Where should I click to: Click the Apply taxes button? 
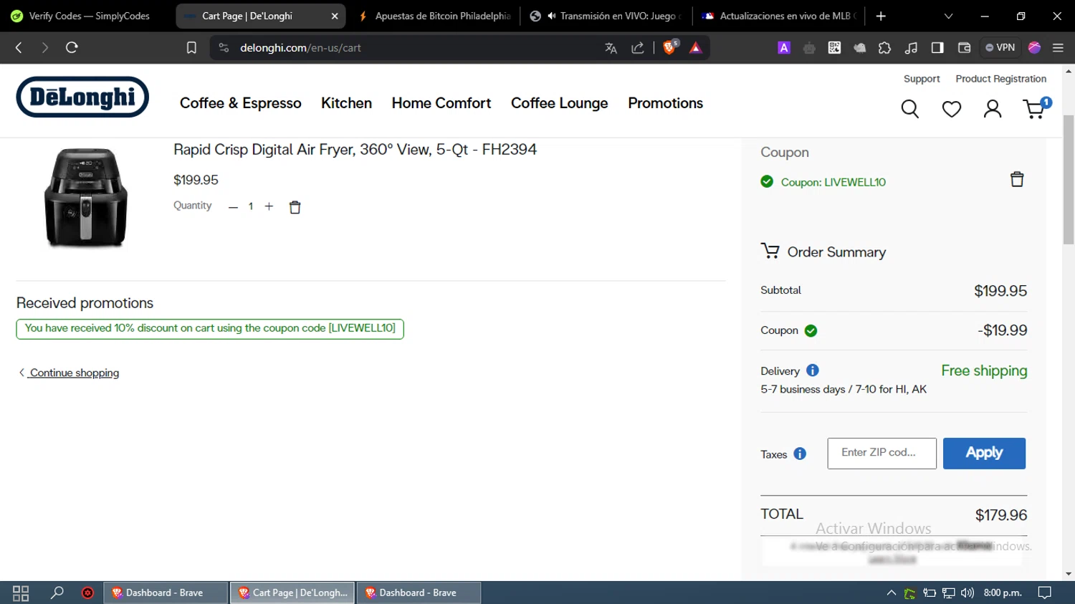[x=984, y=454]
